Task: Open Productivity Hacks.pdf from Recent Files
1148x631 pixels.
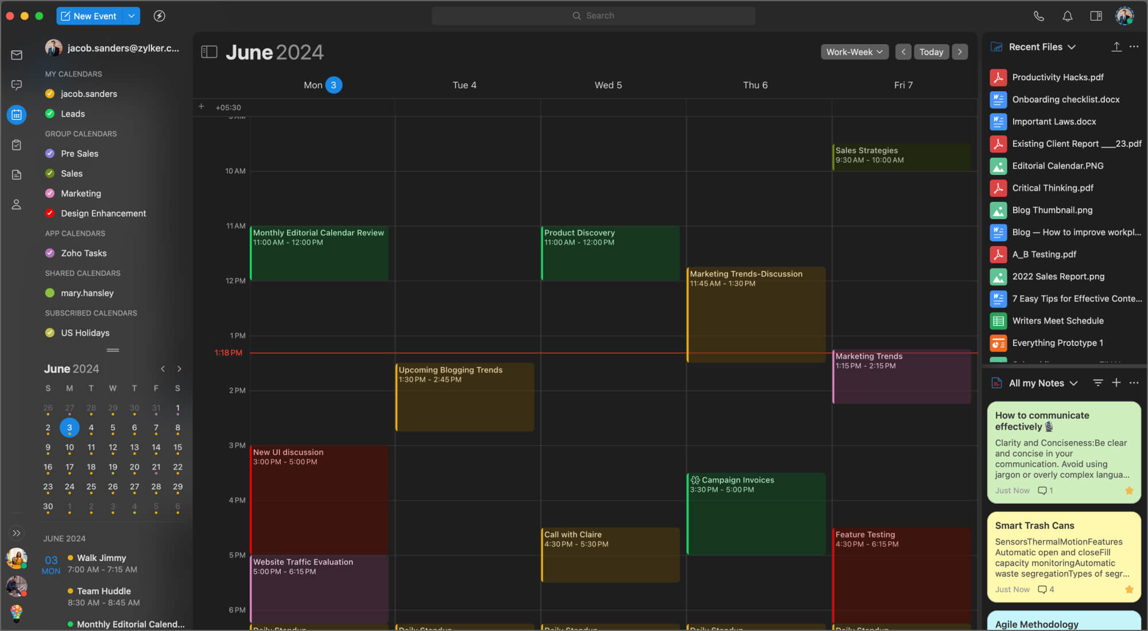Action: point(1057,77)
